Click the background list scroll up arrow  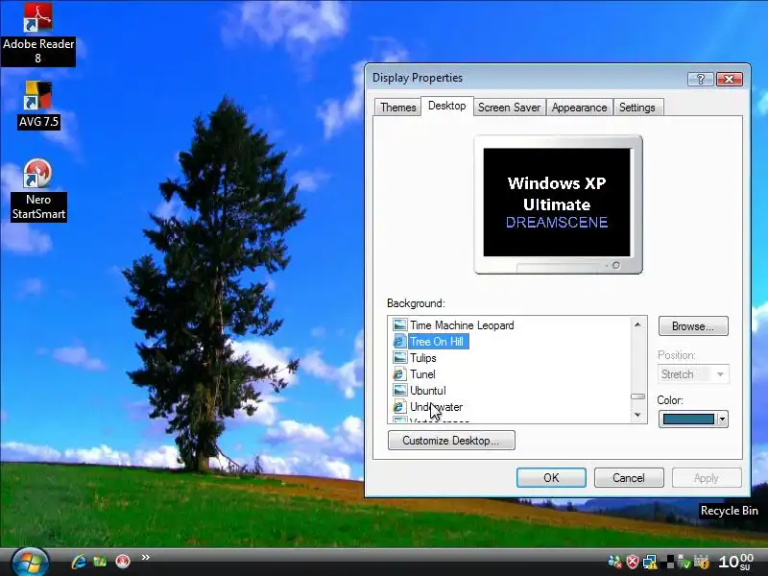637,324
